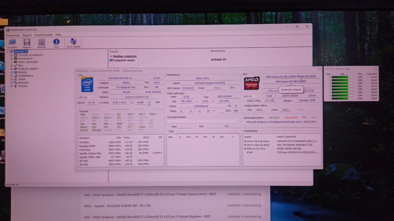Launch the Driver Update icon

coord(73,43)
